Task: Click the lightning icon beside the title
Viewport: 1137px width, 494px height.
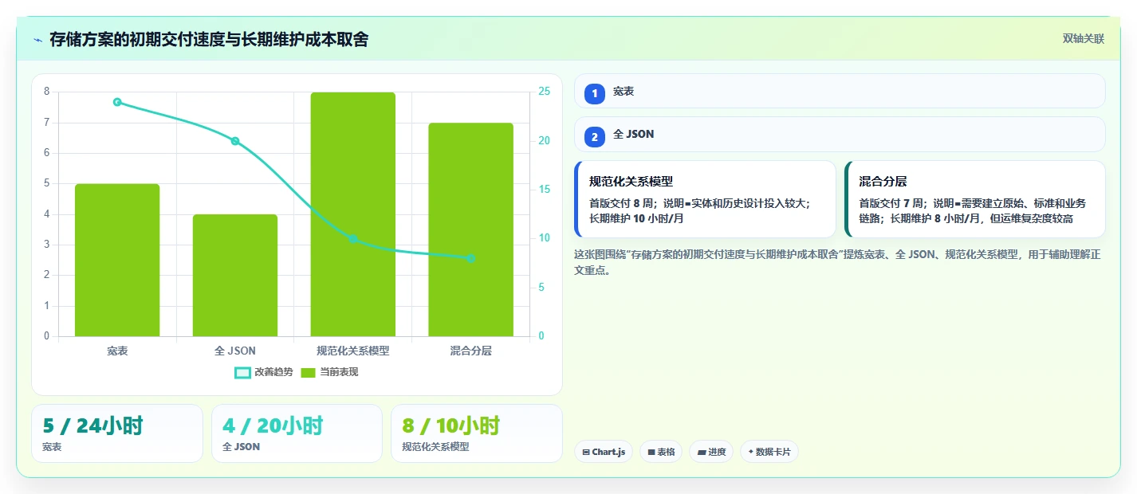Action: coord(37,40)
